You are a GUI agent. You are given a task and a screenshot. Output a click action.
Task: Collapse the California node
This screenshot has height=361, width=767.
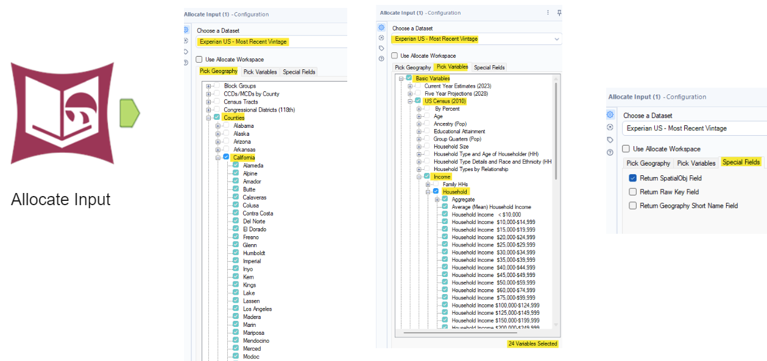pyautogui.click(x=218, y=157)
